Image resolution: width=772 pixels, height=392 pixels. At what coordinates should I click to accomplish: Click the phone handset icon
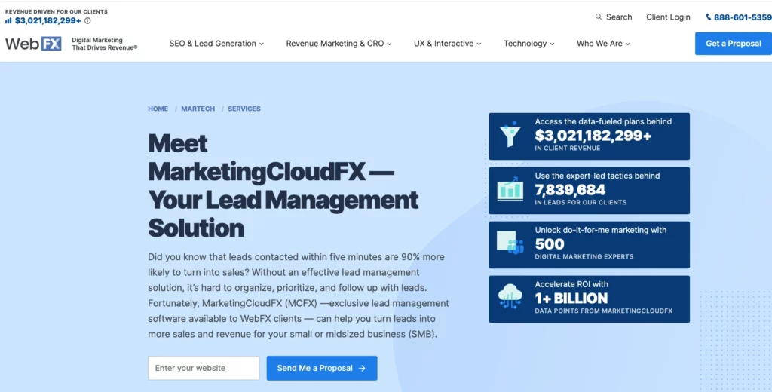pyautogui.click(x=709, y=17)
